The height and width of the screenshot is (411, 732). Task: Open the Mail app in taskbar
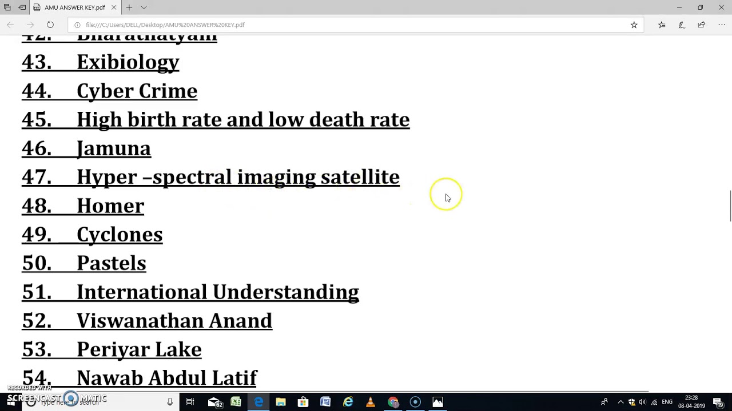pos(214,402)
